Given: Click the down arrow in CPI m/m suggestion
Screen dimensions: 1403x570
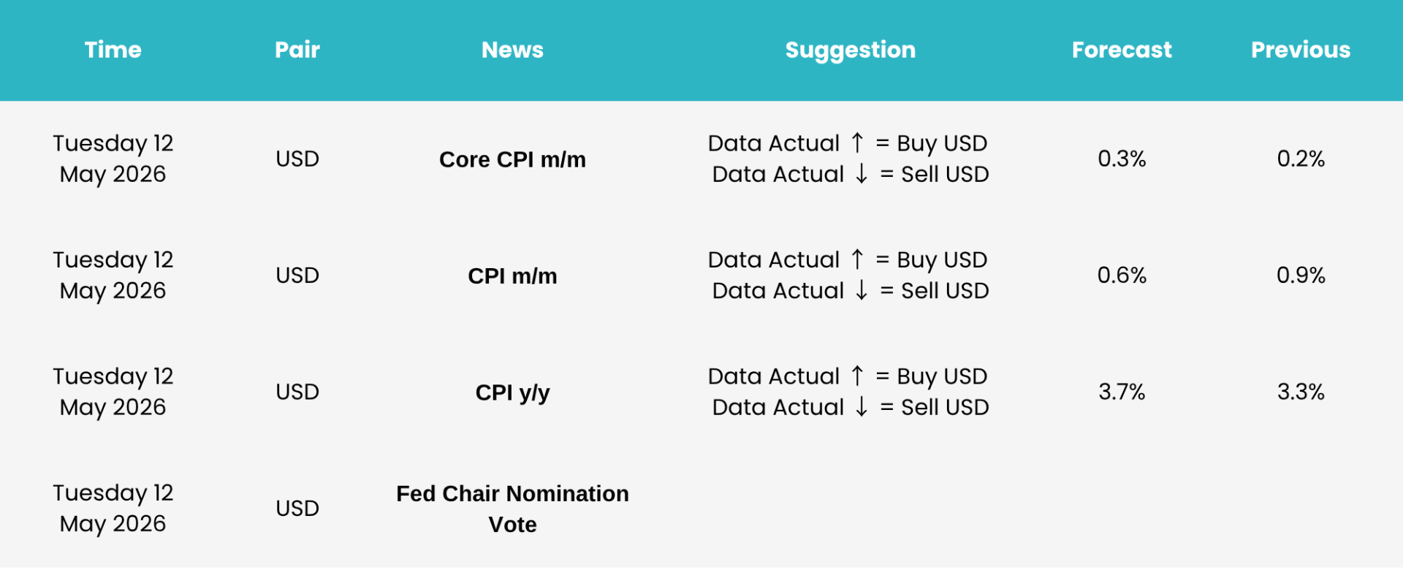Looking at the screenshot, I should (x=862, y=290).
